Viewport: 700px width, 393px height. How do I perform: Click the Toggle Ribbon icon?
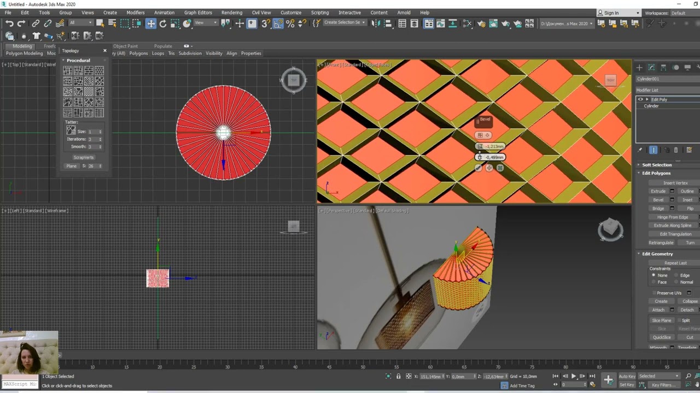pyautogui.click(x=429, y=23)
